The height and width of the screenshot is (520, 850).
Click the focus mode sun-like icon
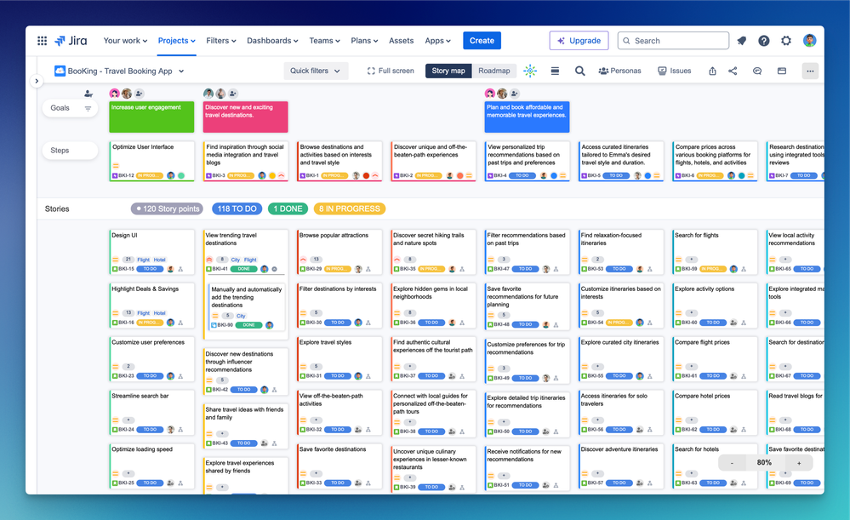(x=530, y=71)
